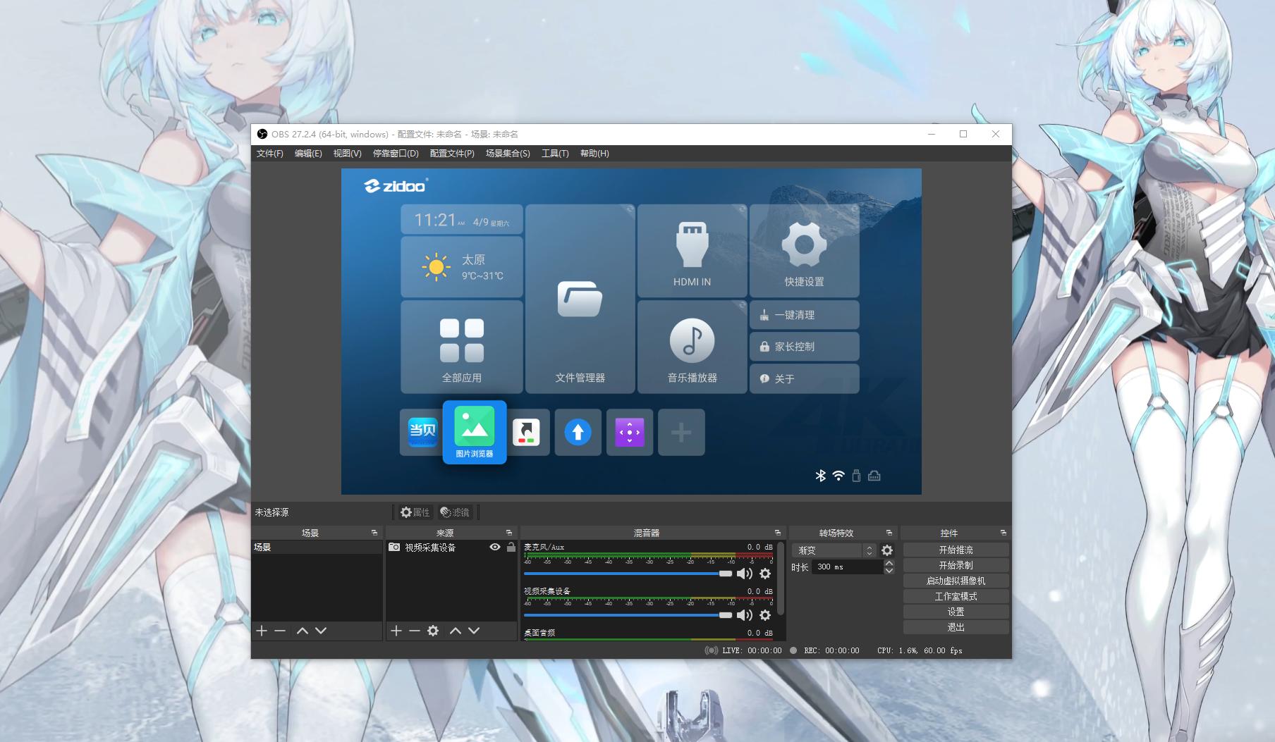The image size is (1275, 742).
Task: Click the 滤镜 filters icon button
Action: pyautogui.click(x=455, y=512)
